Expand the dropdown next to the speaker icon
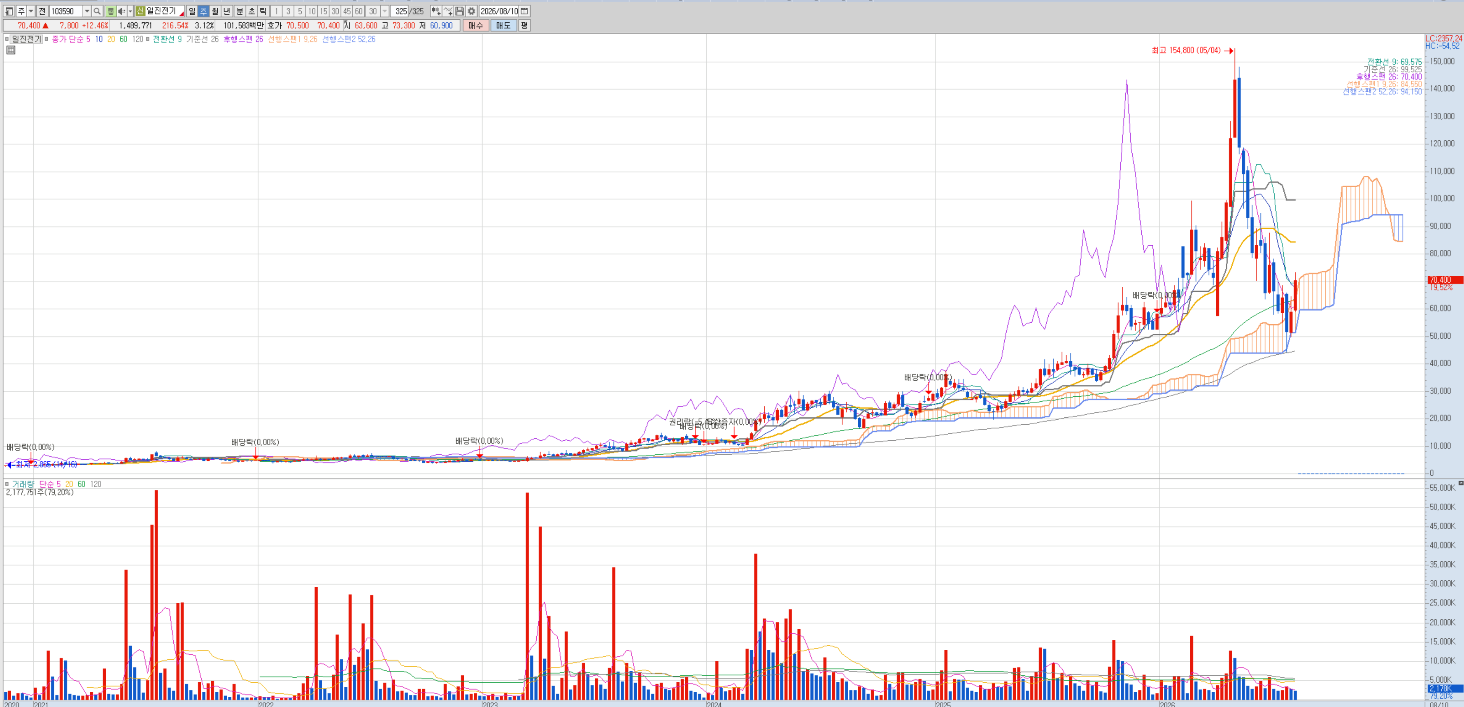Image resolution: width=1464 pixels, height=707 pixels. (x=130, y=12)
